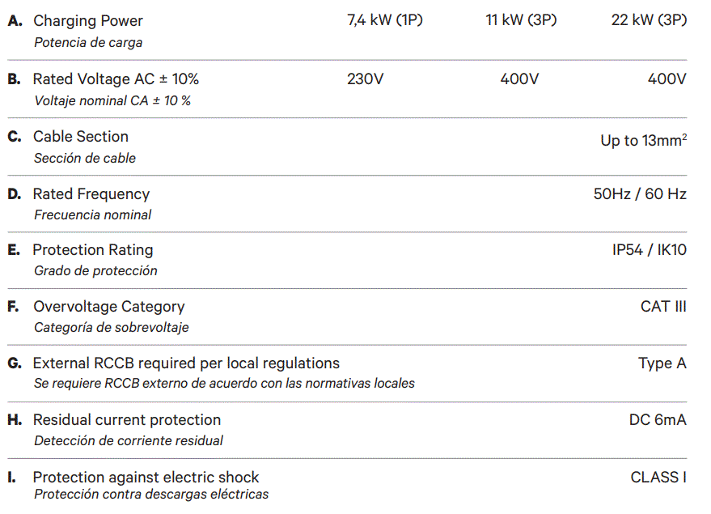The height and width of the screenshot is (514, 711).
Task: Select the 'DC 6mA' value
Action: click(x=658, y=420)
